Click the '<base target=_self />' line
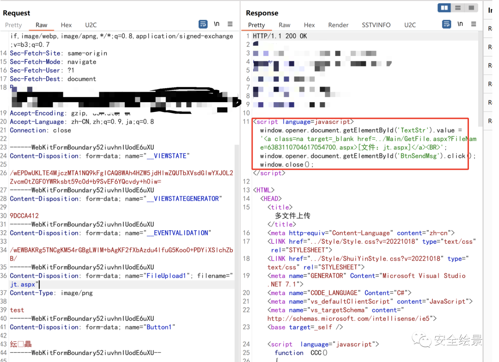 pyautogui.click(x=305, y=327)
